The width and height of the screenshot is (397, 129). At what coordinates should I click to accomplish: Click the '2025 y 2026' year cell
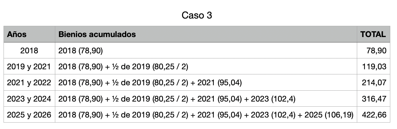(x=29, y=115)
